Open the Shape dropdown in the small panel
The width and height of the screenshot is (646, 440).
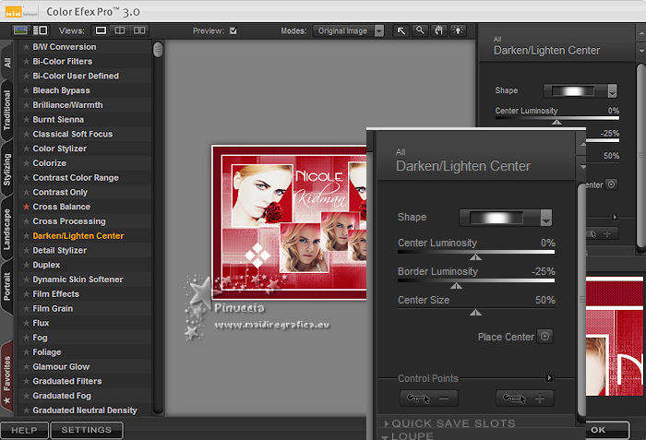coord(580,90)
